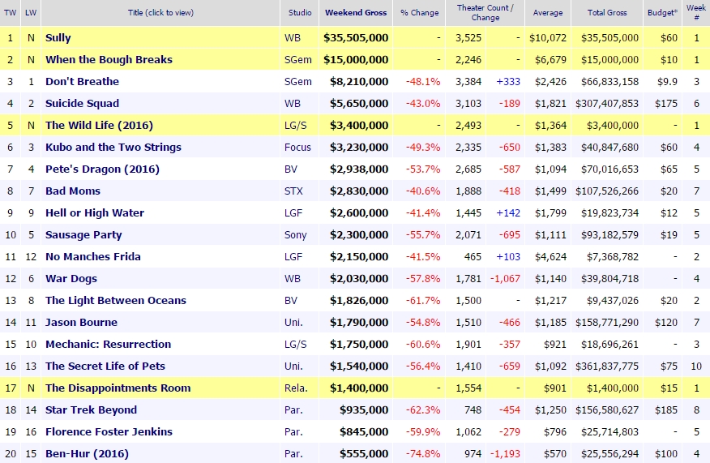Sort by Theater Count / Change header
The height and width of the screenshot is (463, 710).
[485, 13]
